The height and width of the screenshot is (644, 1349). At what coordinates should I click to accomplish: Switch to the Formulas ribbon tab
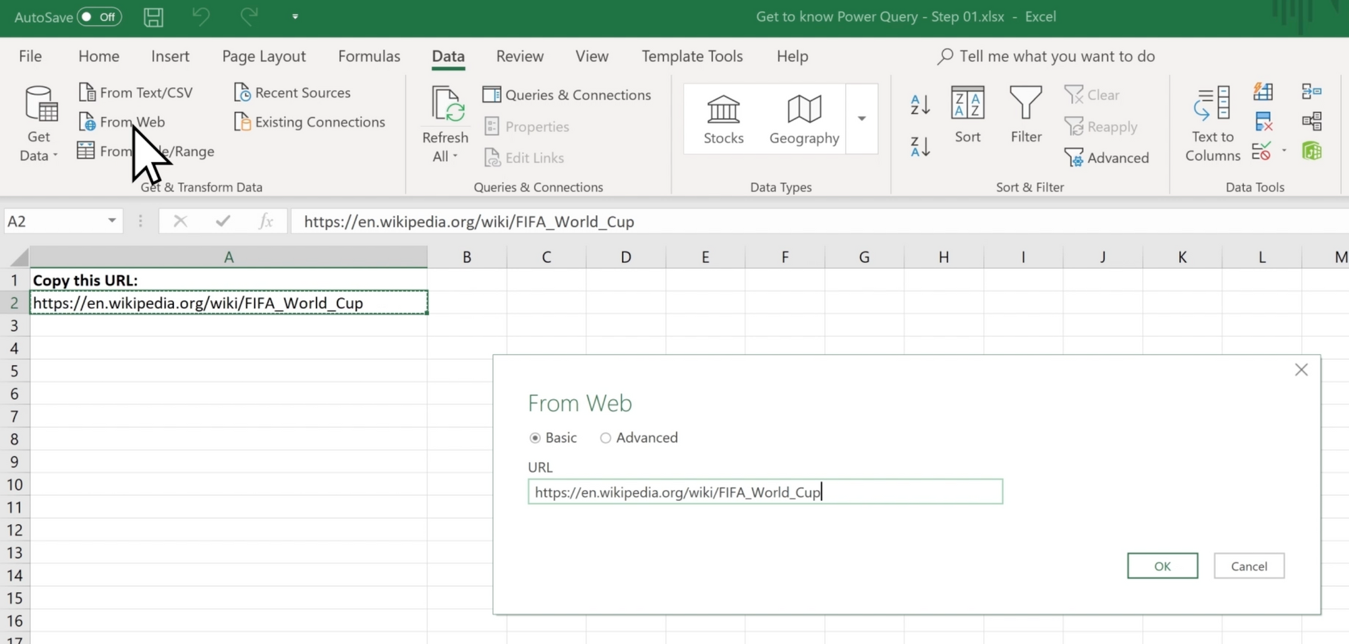pos(369,57)
